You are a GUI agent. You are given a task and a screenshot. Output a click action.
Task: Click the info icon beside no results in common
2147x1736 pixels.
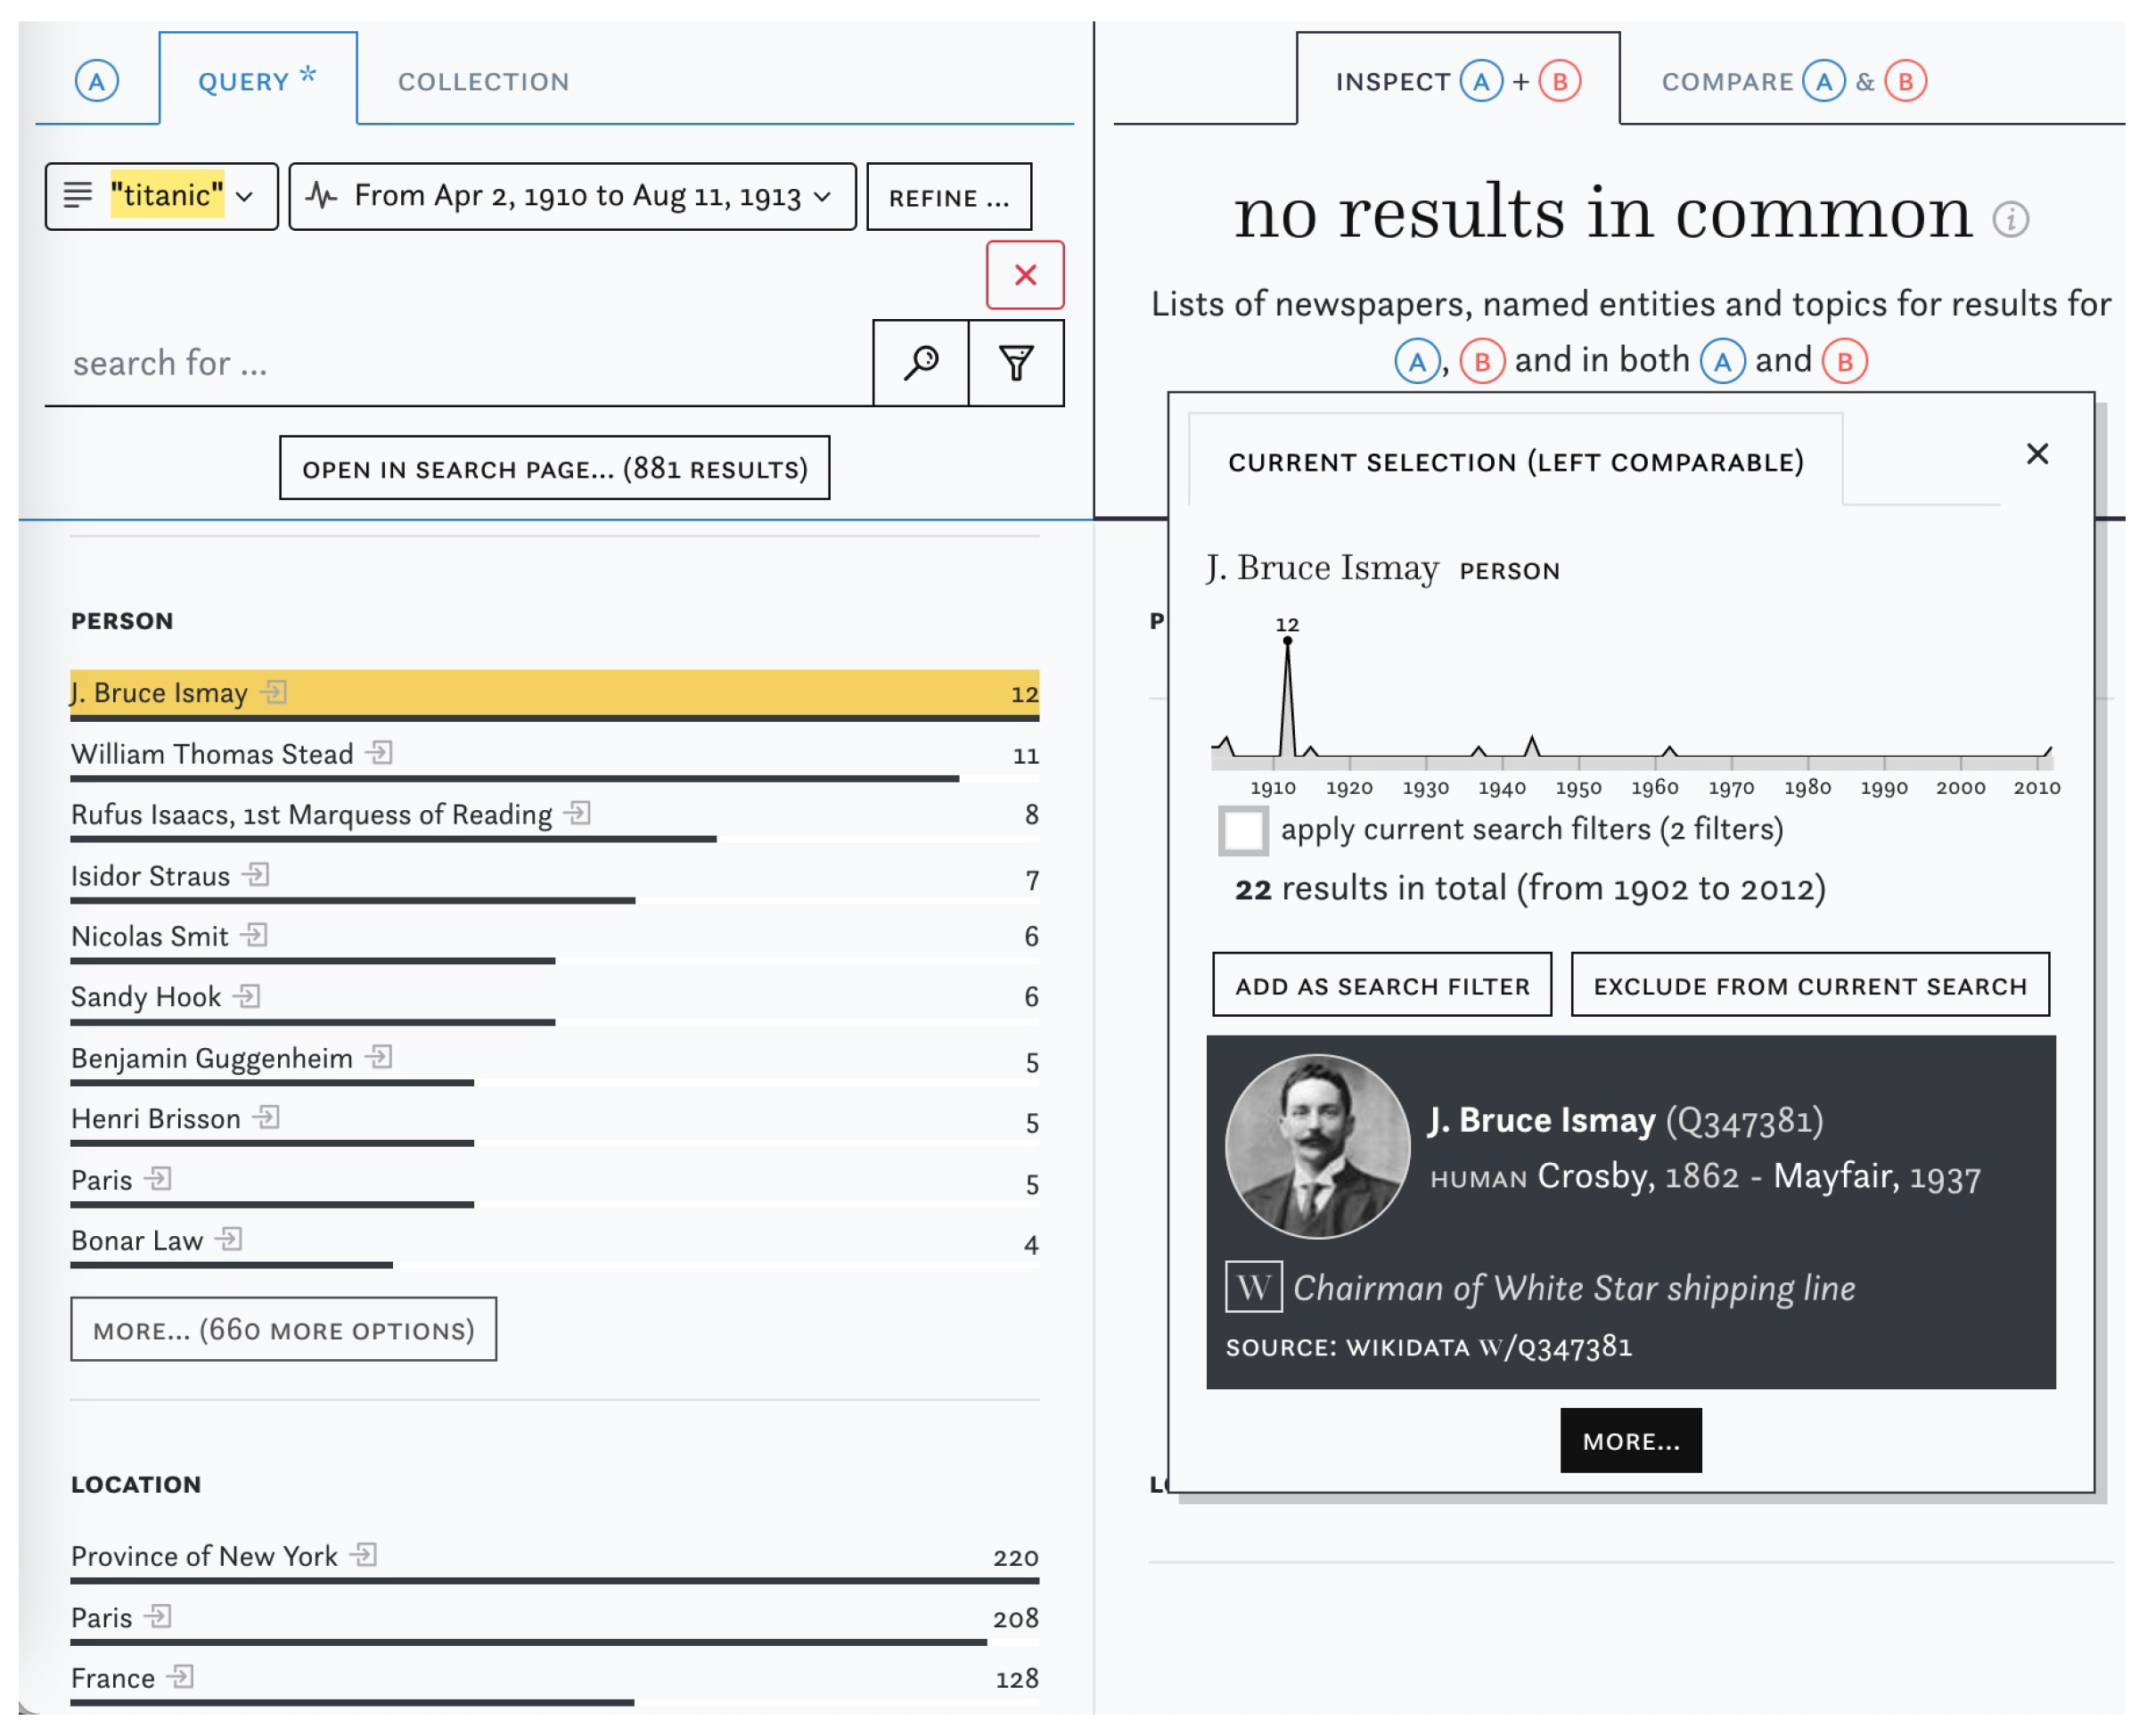[x=2010, y=219]
